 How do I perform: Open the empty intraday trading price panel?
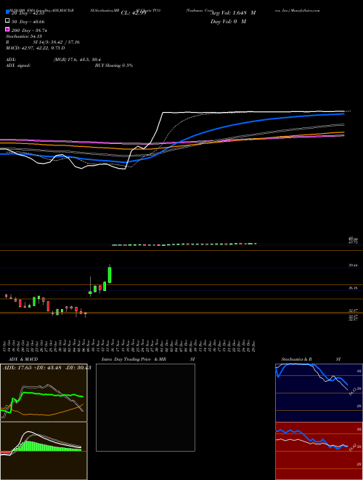coord(145,407)
